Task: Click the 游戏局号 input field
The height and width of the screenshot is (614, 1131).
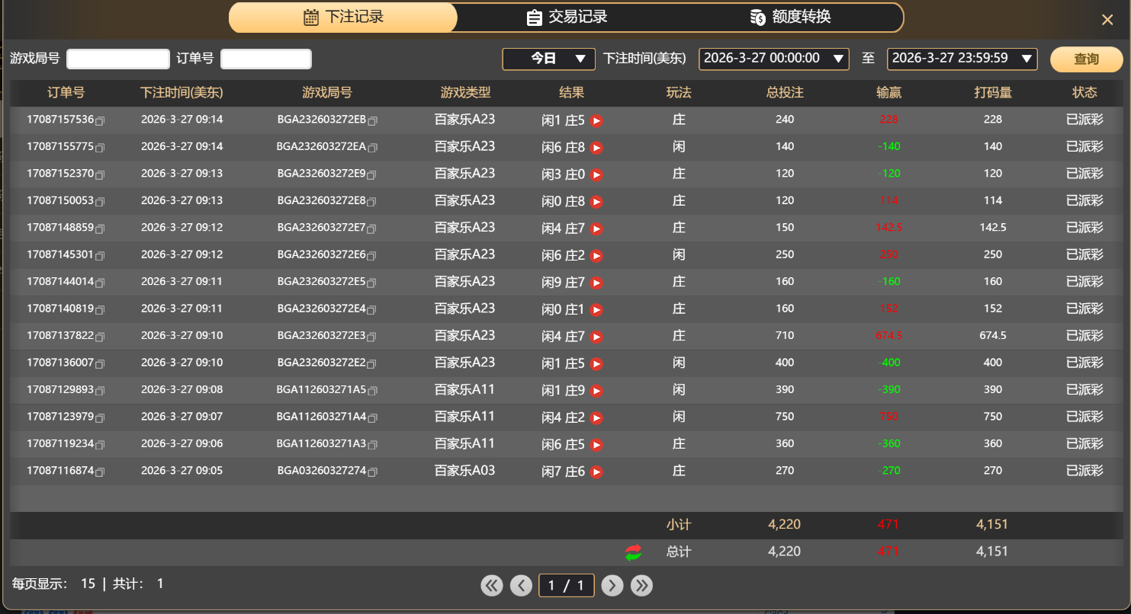Action: (117, 59)
